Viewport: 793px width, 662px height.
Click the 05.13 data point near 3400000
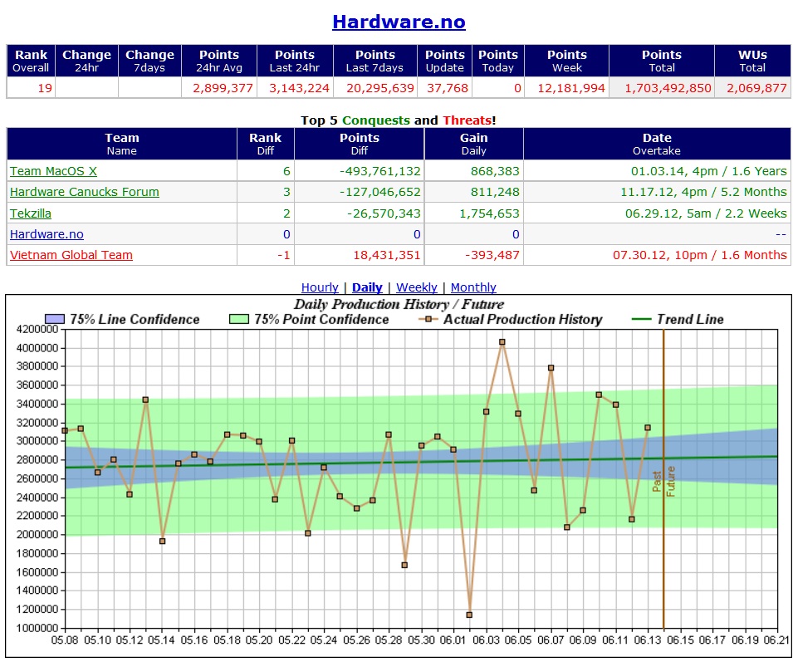[145, 400]
